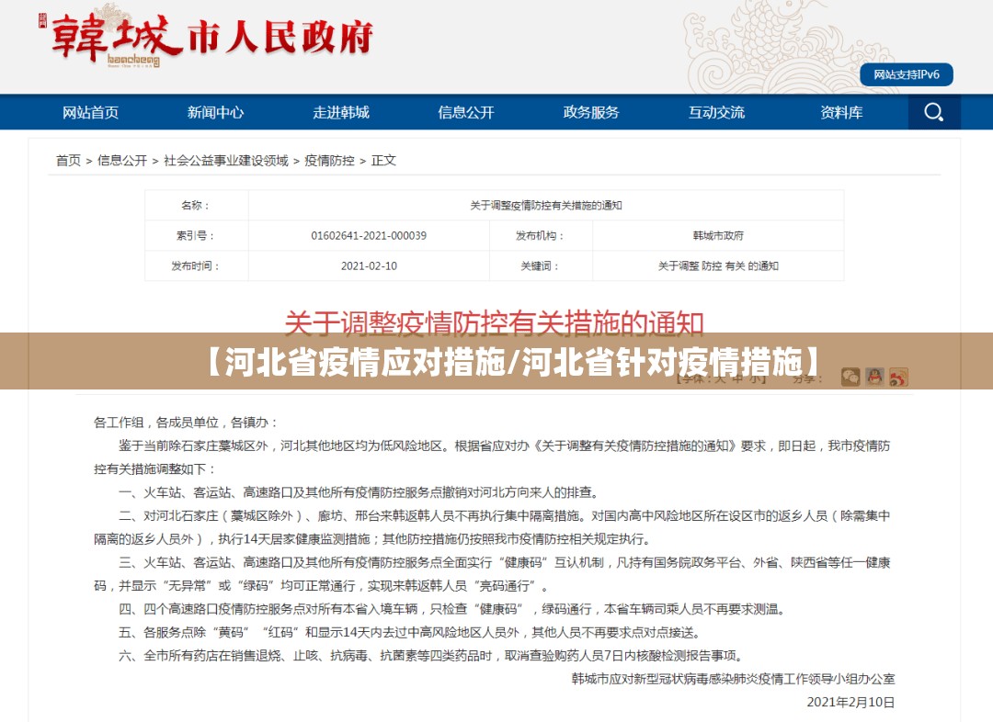The width and height of the screenshot is (993, 722).
Task: Click the search magnifier icon in navigation bar
Action: [934, 112]
